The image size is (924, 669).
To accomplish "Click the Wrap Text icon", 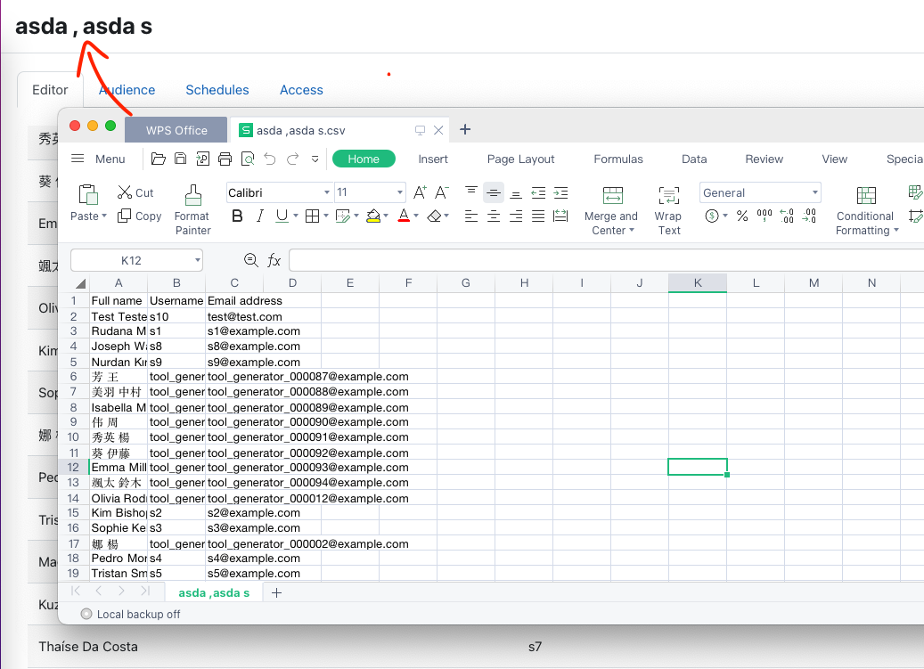I will tap(669, 195).
